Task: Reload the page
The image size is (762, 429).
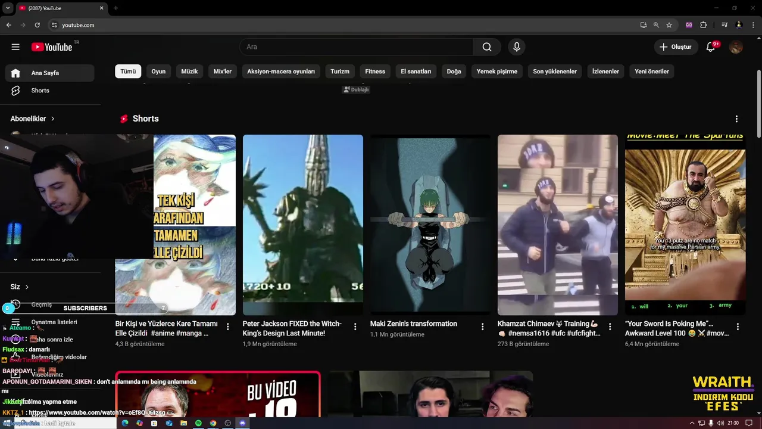Action: [38, 25]
